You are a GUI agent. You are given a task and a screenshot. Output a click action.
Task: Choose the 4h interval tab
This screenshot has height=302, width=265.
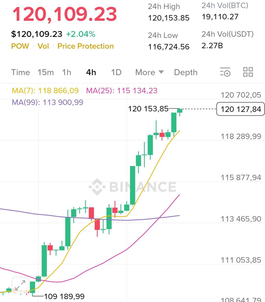pyautogui.click(x=91, y=72)
